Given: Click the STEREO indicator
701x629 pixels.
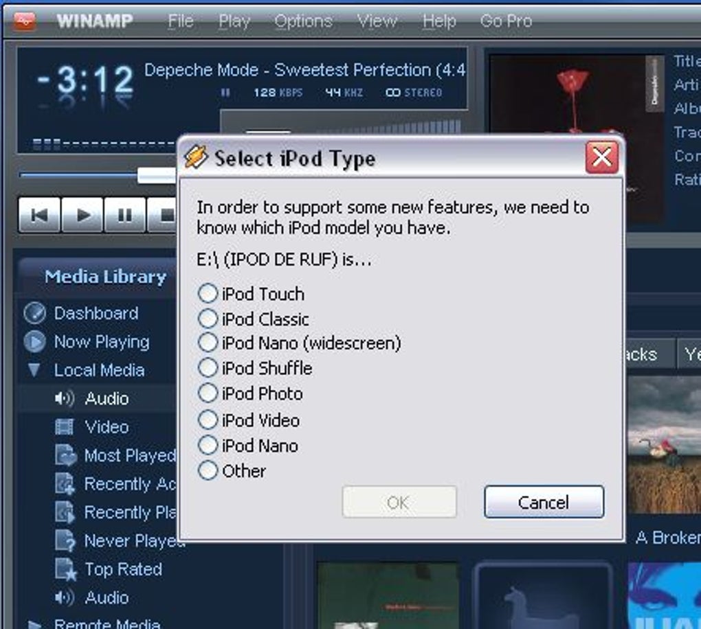Looking at the screenshot, I should pos(414,93).
